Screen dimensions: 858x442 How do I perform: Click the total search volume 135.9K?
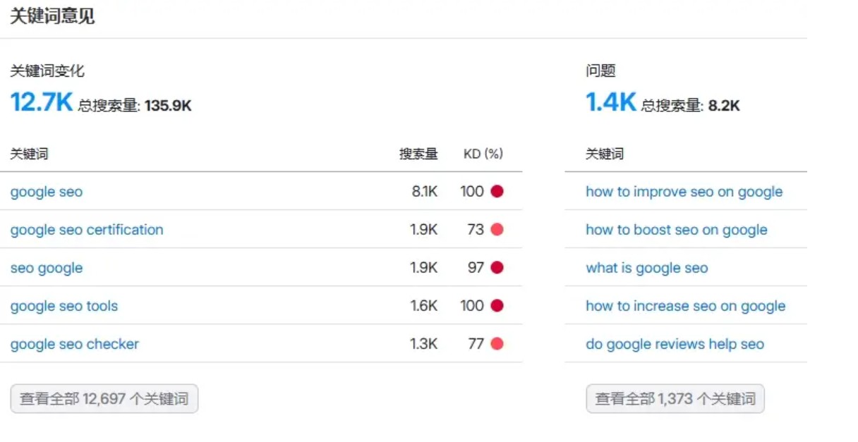click(x=168, y=106)
